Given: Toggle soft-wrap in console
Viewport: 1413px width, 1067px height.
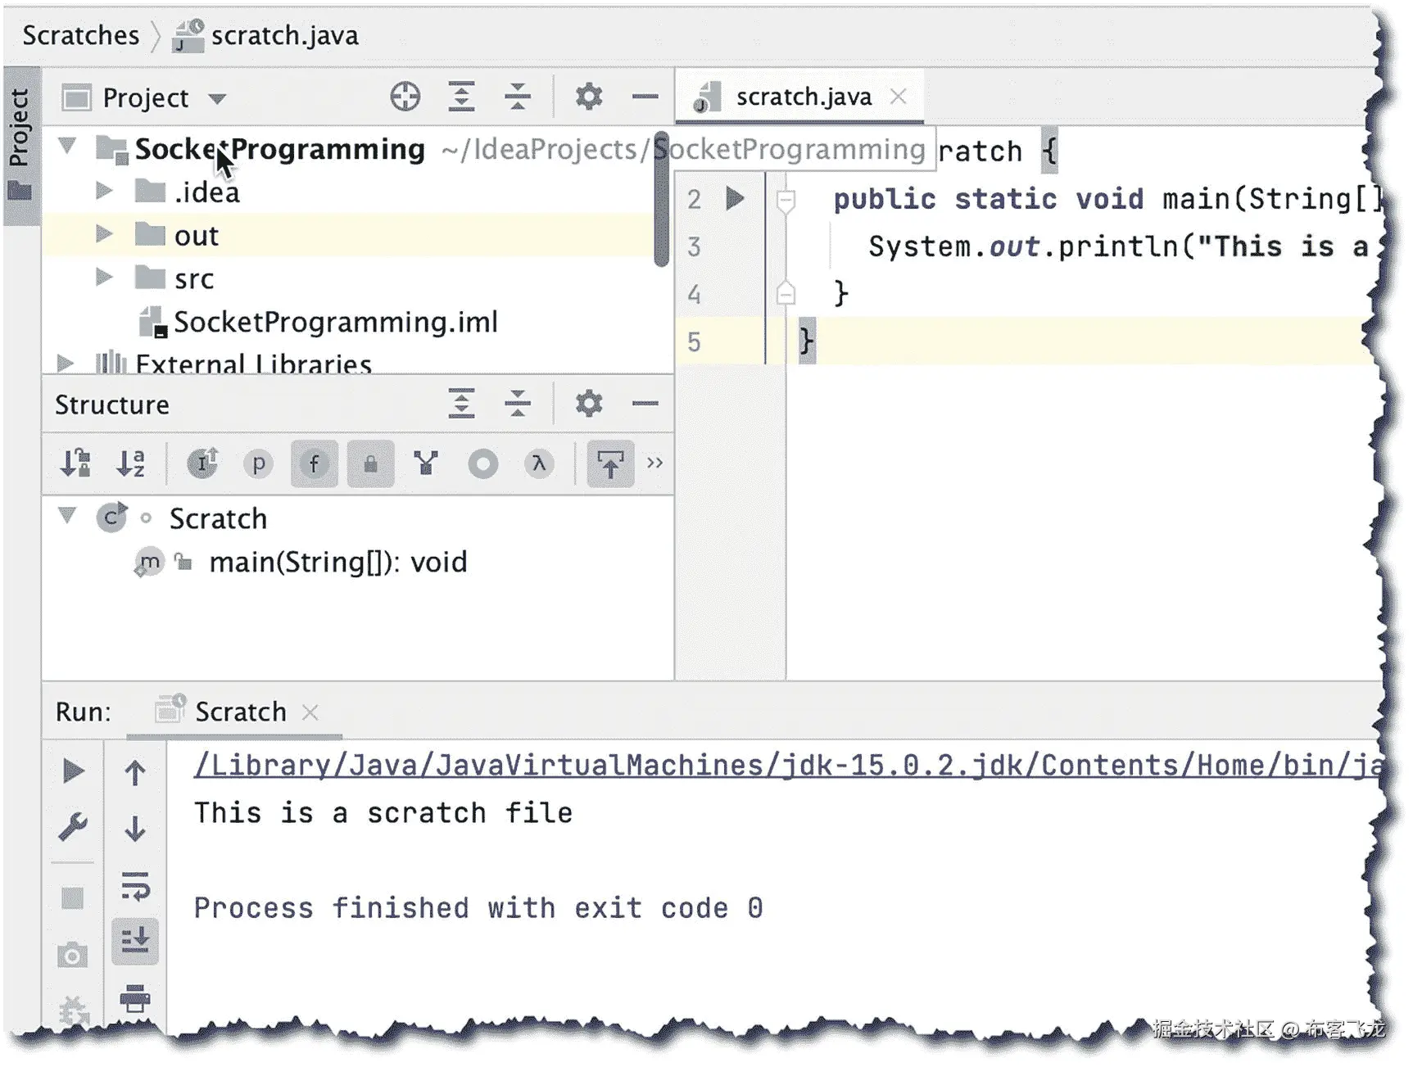Looking at the screenshot, I should [135, 886].
